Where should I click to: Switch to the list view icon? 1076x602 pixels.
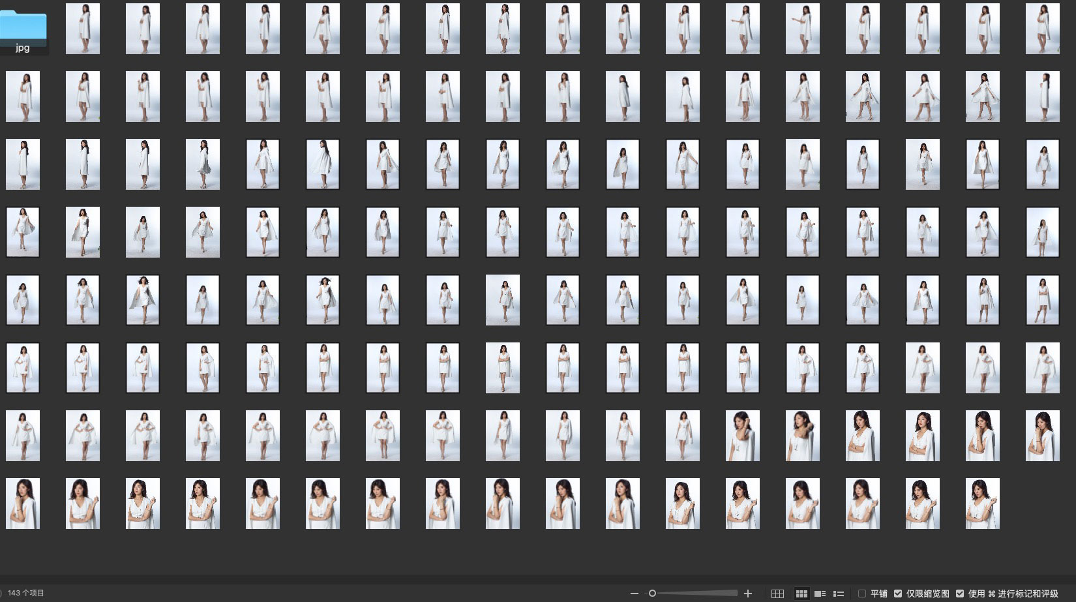[839, 594]
